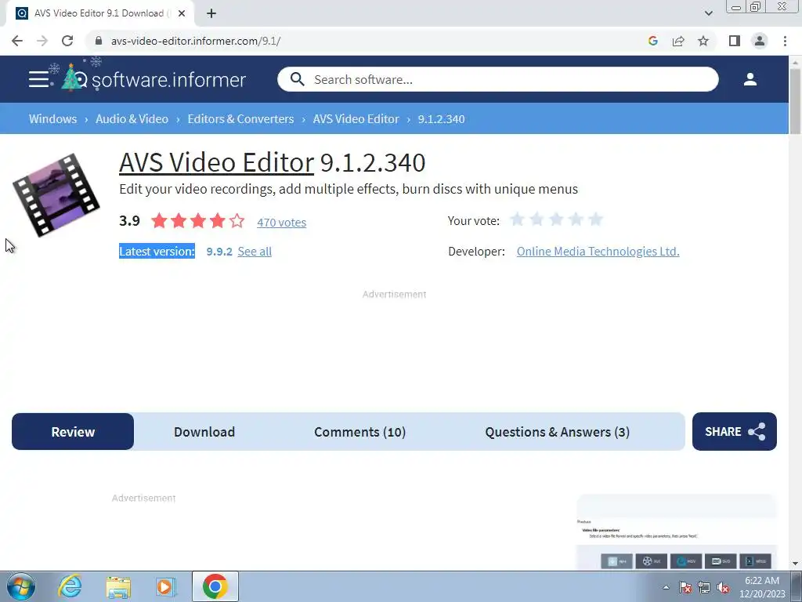Click latest version 9.9.2
The width and height of the screenshot is (802, 602).
point(219,252)
